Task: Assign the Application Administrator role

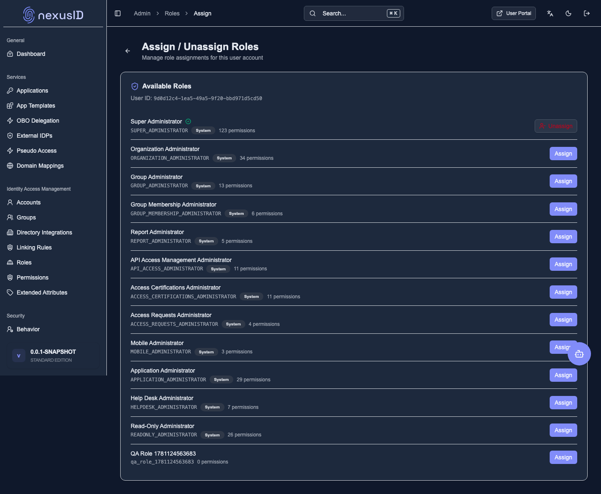Action: (563, 375)
